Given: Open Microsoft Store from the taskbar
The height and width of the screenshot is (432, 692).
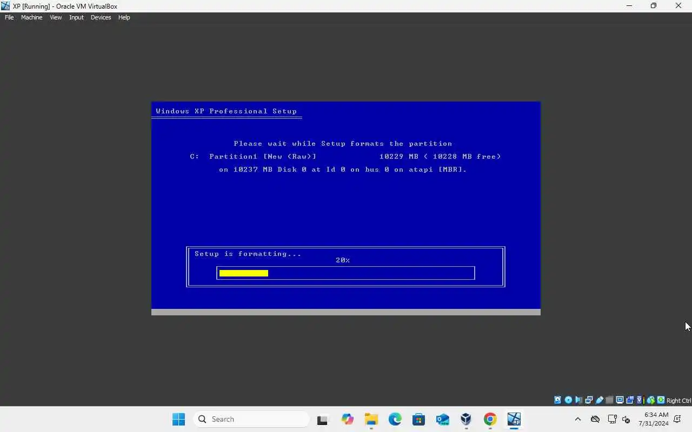Looking at the screenshot, I should click(x=418, y=419).
